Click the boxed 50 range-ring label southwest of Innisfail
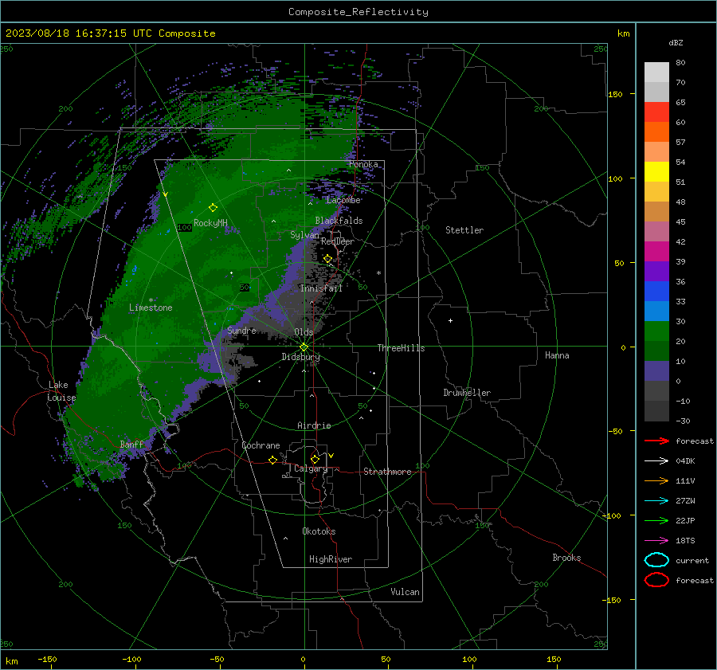Viewport: 717px width, 670px height. [245, 288]
